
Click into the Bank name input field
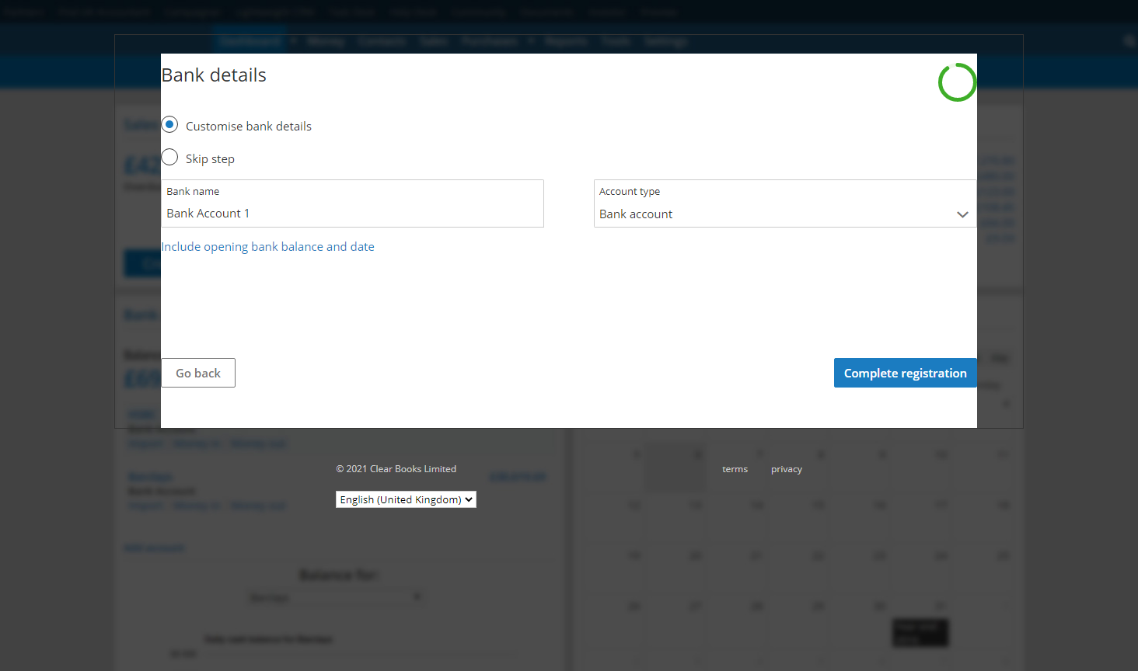point(352,214)
